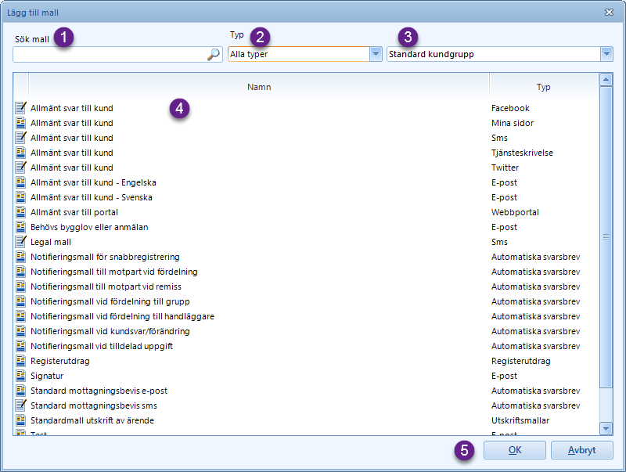Sort list by the Namn column header

tap(259, 87)
